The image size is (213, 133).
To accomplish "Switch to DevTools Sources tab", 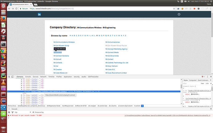I will 35,77.
